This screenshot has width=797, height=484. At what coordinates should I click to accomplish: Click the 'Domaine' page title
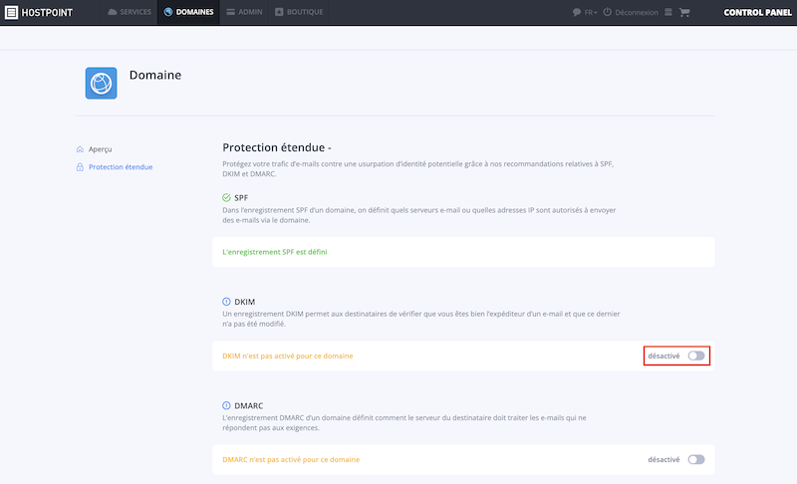pos(155,75)
